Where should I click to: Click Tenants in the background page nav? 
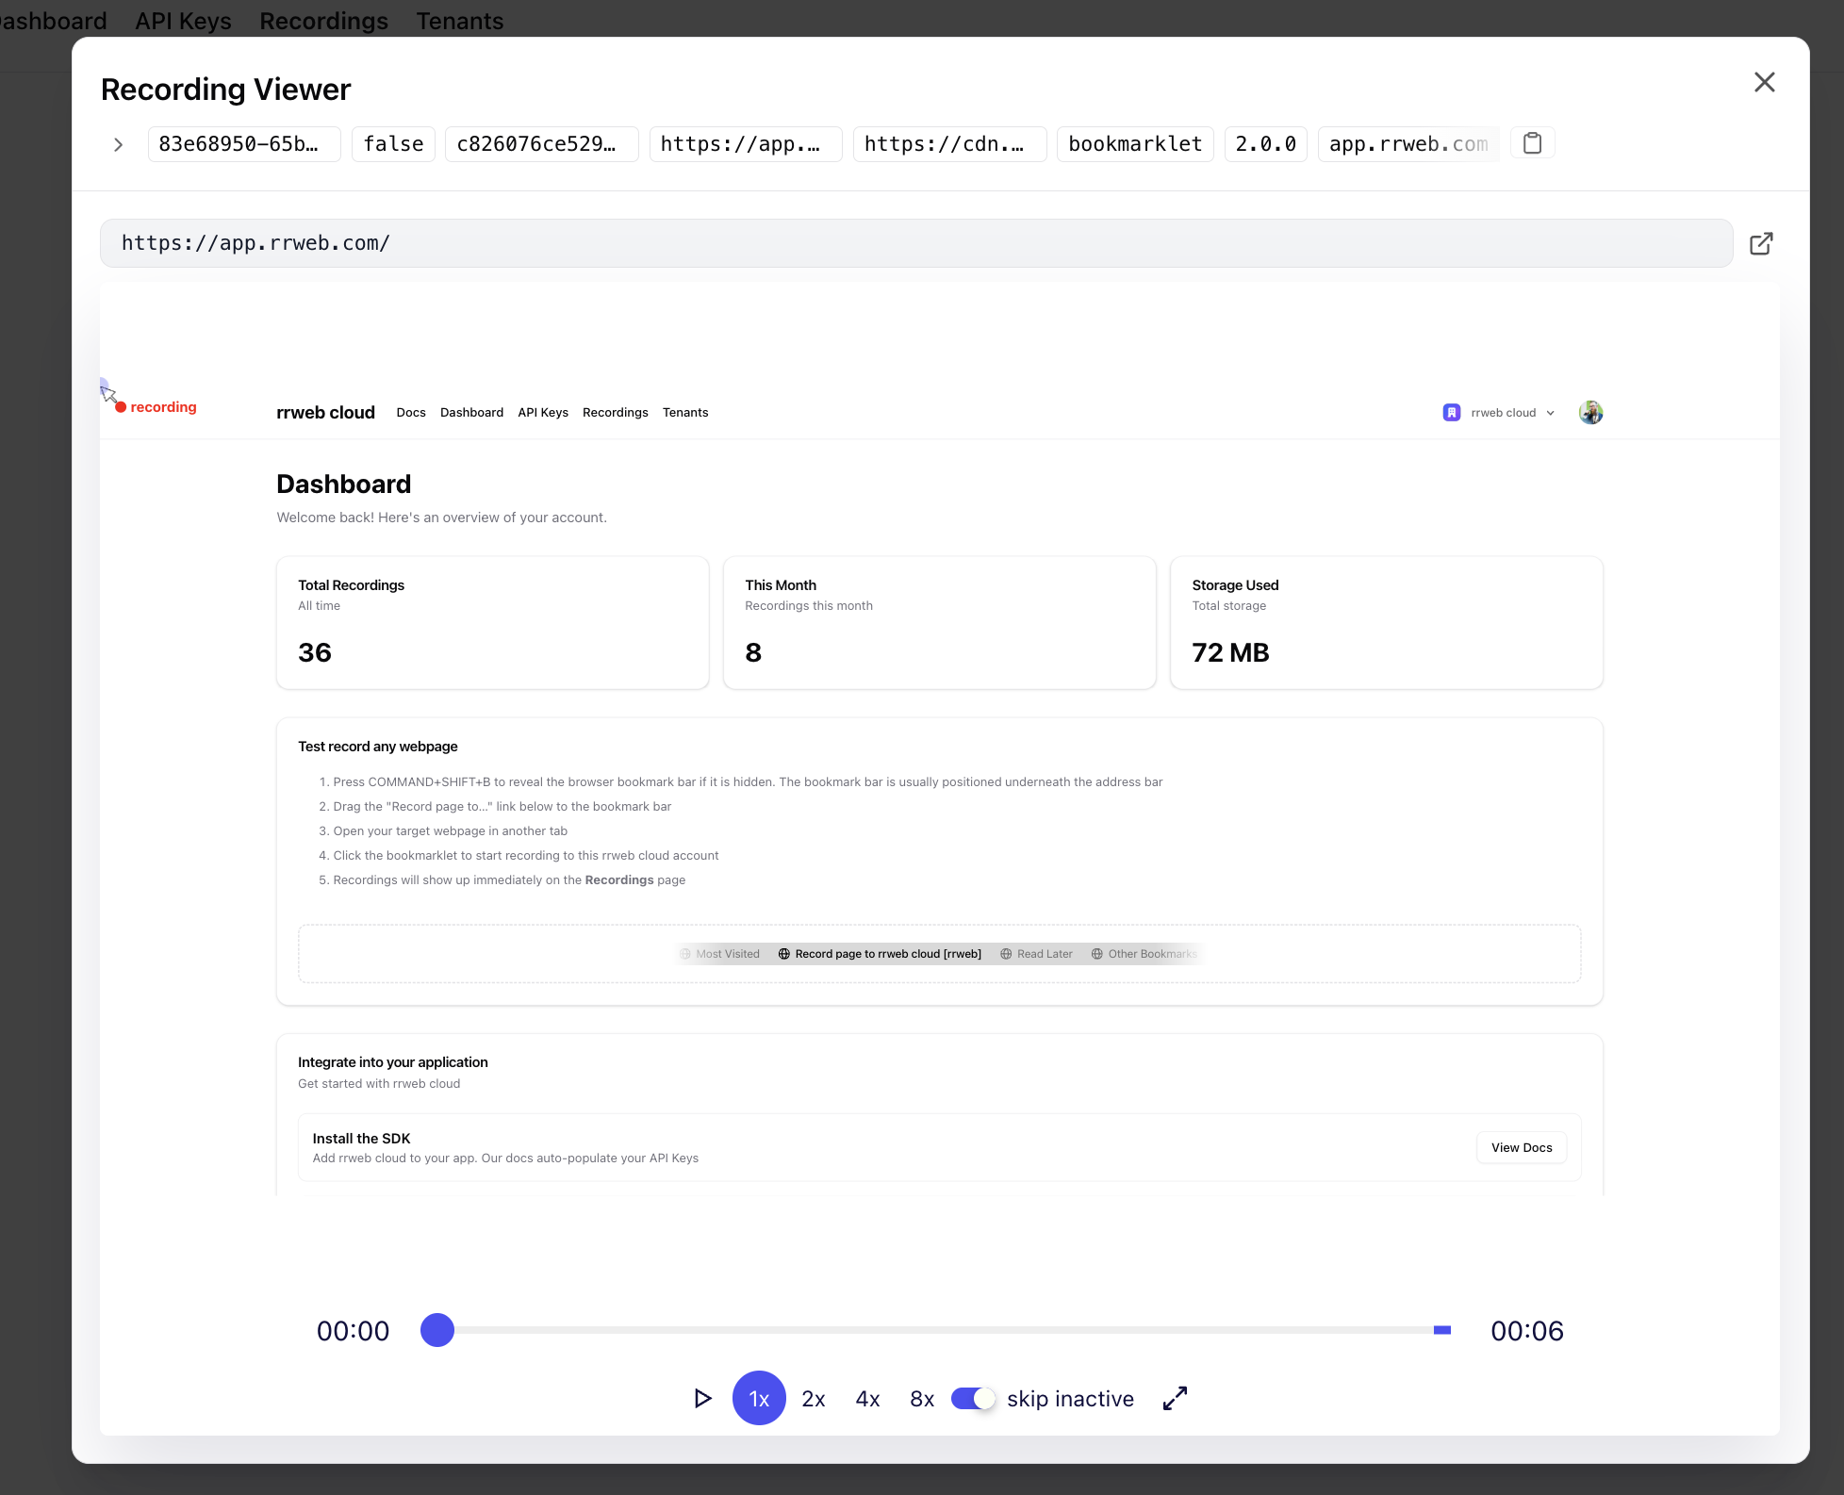click(460, 21)
